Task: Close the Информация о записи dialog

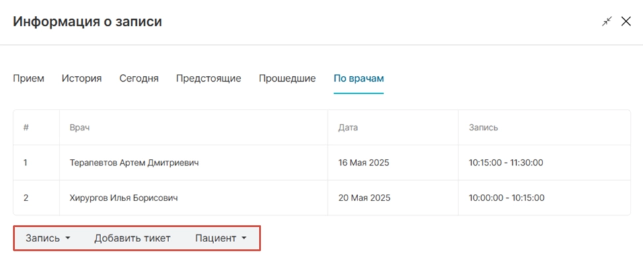Action: pyautogui.click(x=626, y=21)
